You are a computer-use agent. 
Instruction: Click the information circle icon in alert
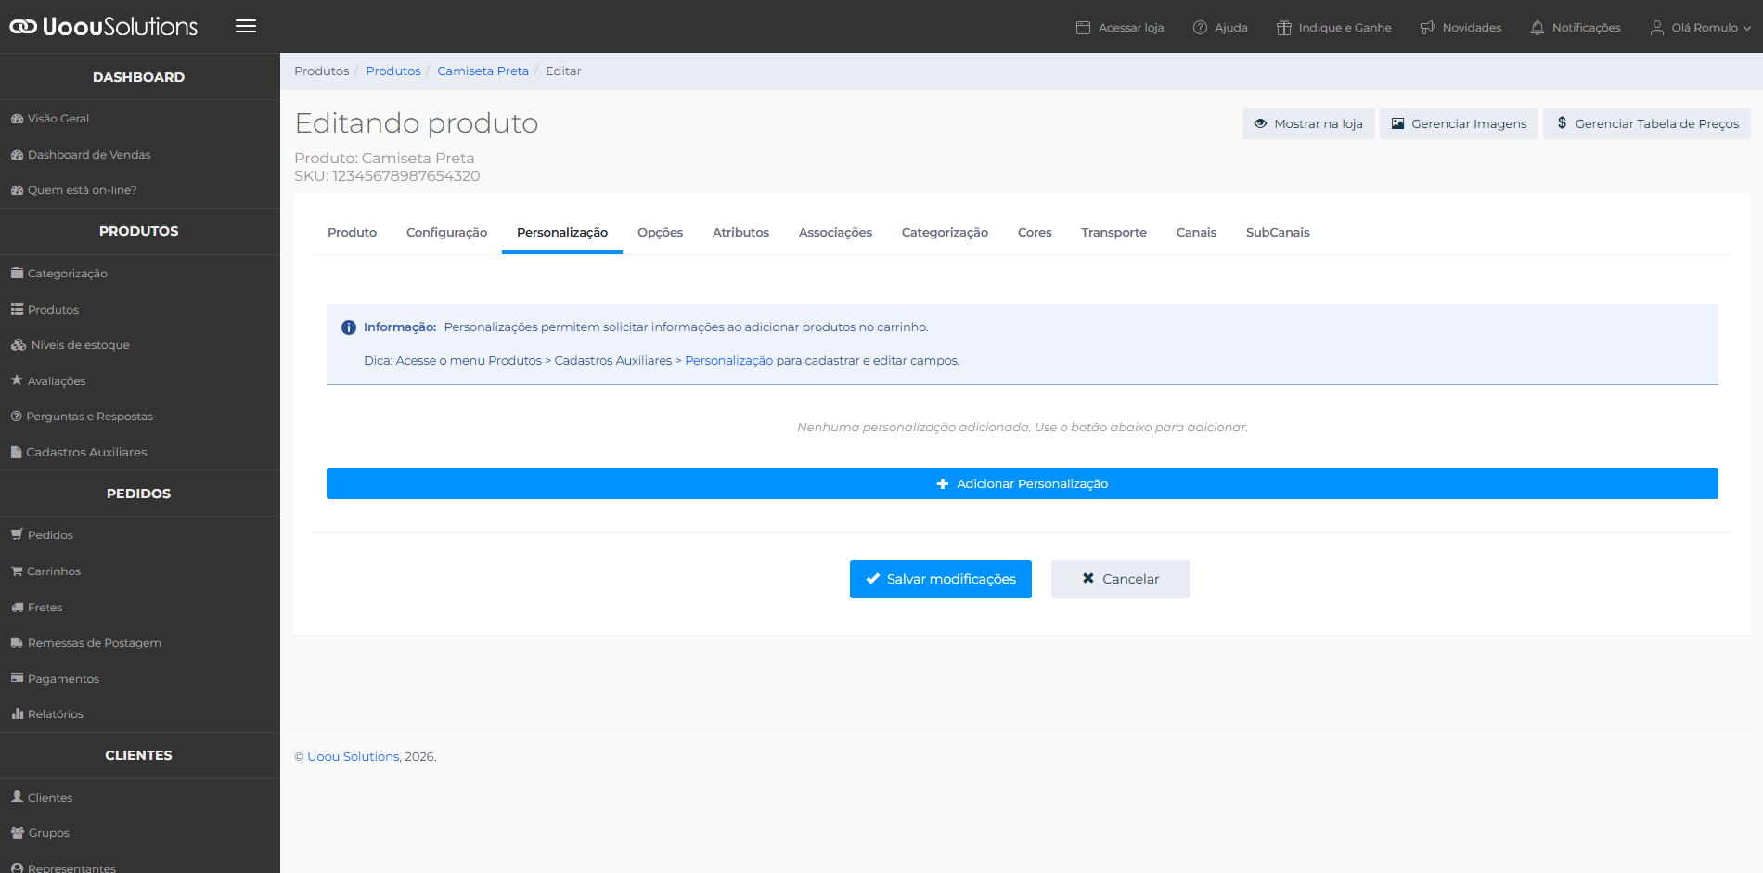tap(349, 327)
